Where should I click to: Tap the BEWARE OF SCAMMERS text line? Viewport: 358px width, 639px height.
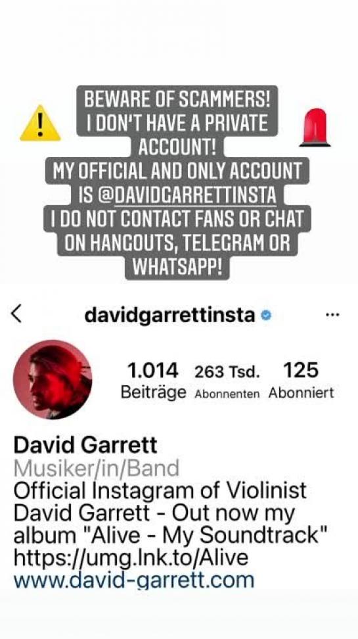[x=177, y=101]
